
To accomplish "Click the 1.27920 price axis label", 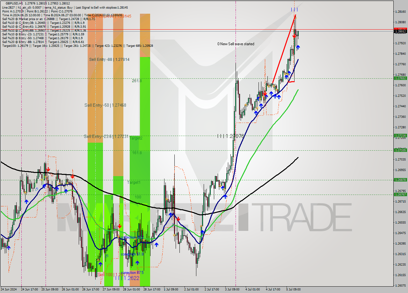I will pyautogui.click(x=400, y=43).
